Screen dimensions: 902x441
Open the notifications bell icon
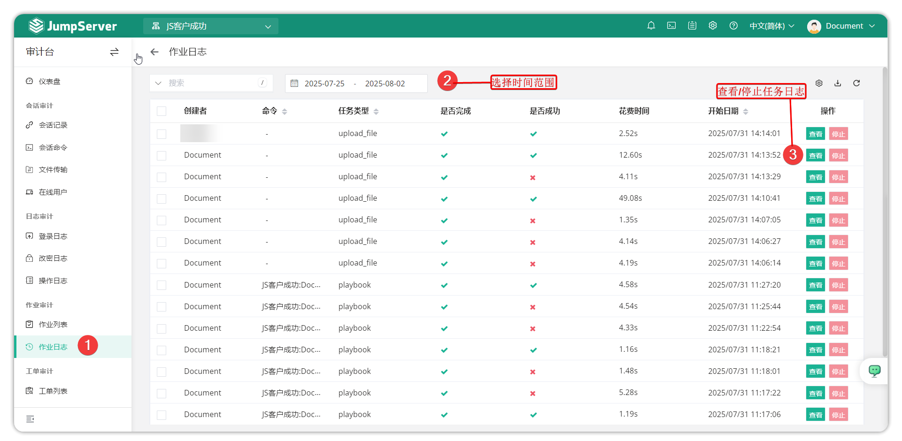point(651,26)
